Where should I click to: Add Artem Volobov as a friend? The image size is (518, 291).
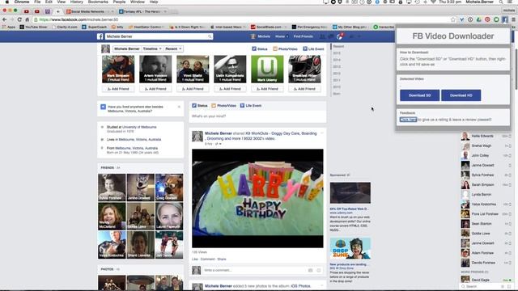[155, 89]
